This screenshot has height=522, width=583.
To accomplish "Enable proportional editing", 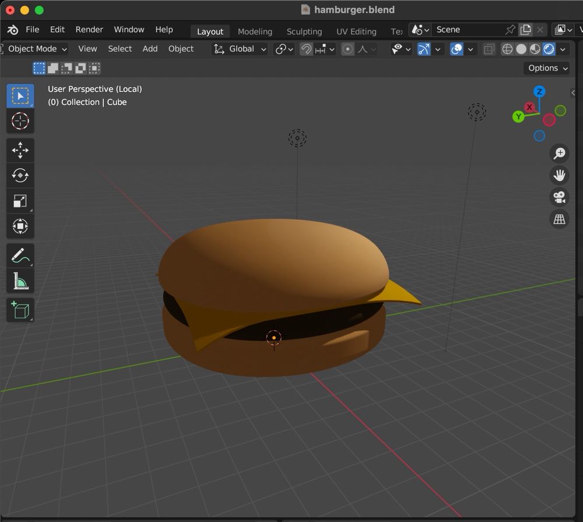I will click(348, 49).
